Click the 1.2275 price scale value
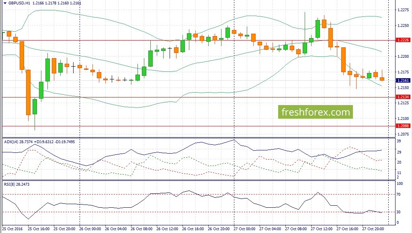 (403, 10)
